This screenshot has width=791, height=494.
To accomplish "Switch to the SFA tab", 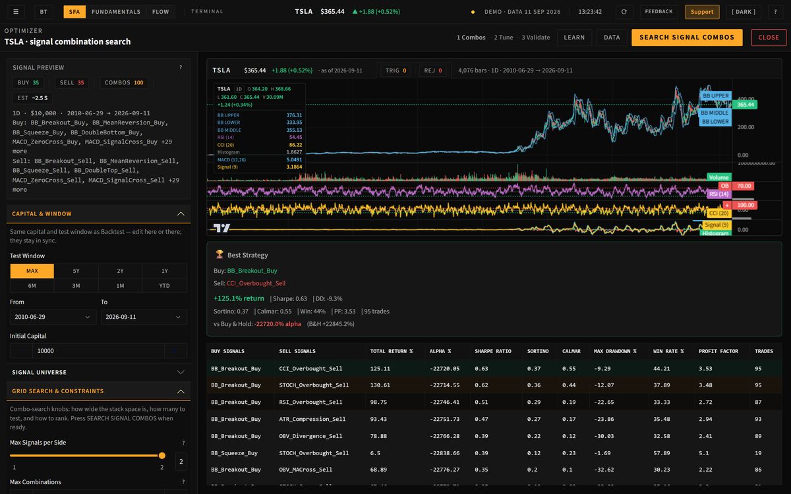I will tap(74, 12).
